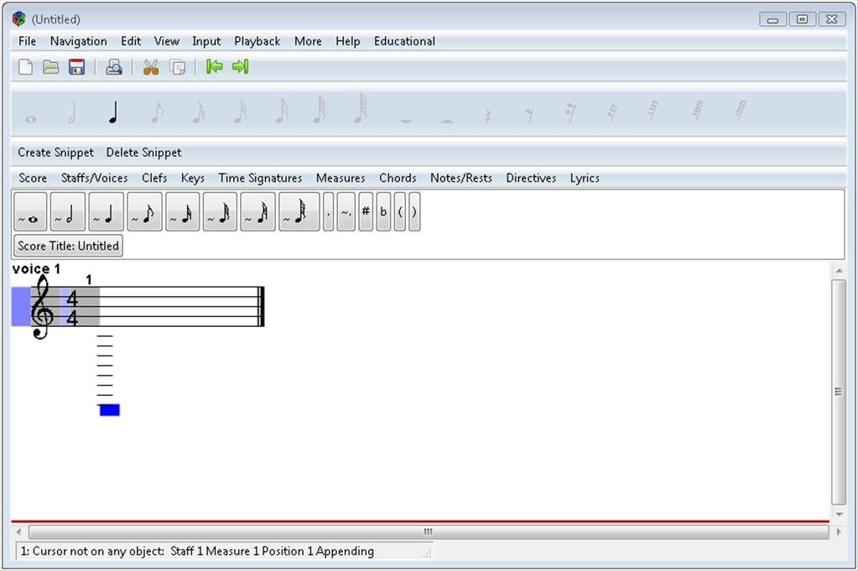Select half rest in the duration palette
858x571 pixels.
click(446, 120)
